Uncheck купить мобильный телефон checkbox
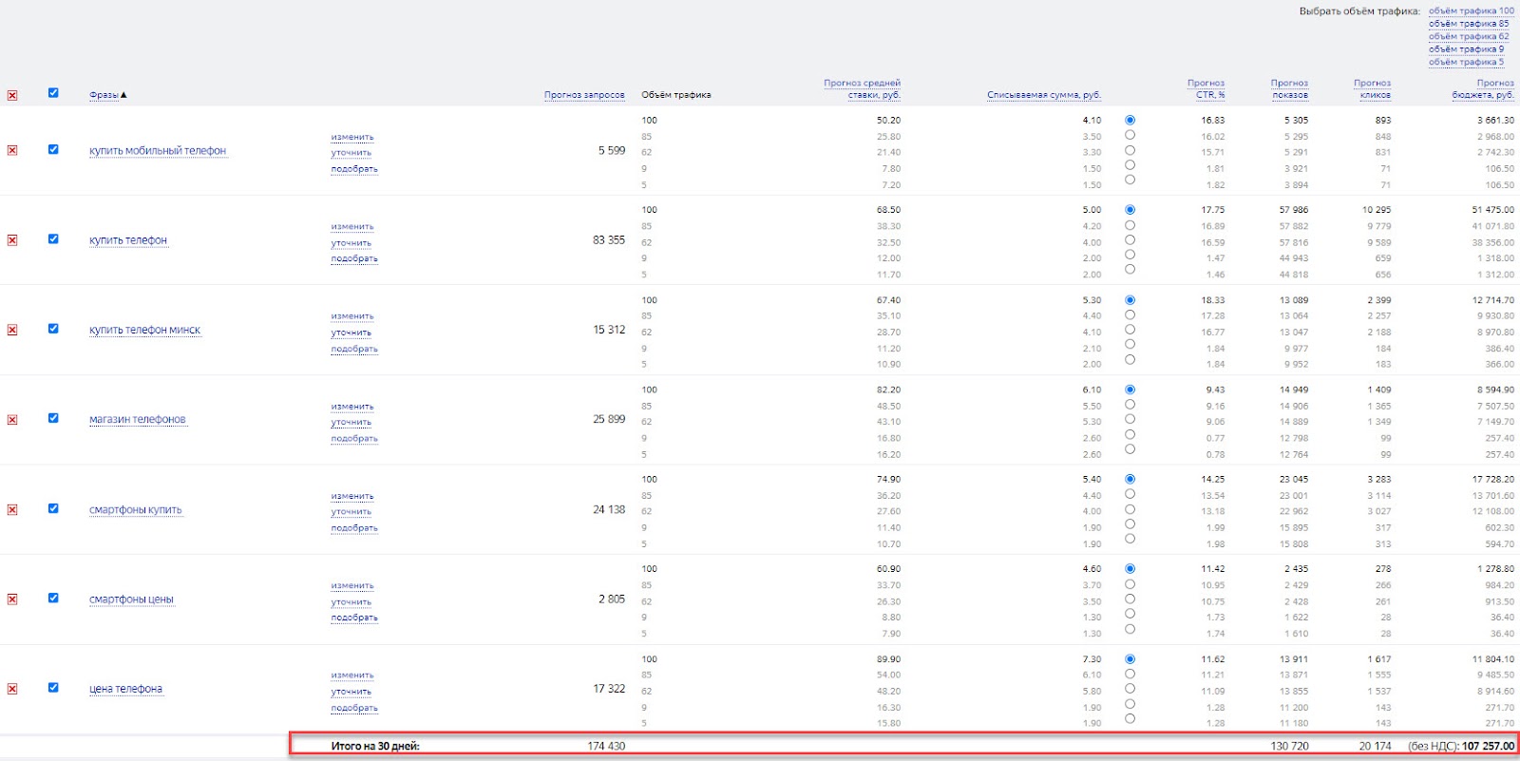 point(53,149)
